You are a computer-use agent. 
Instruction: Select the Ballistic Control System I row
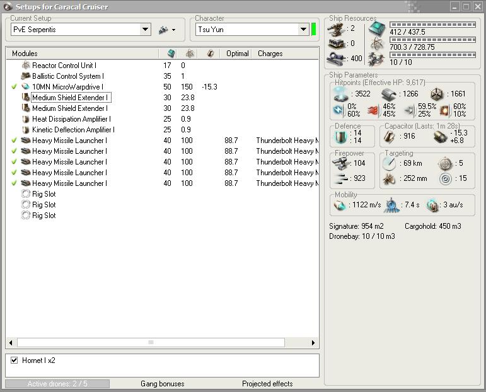pos(163,76)
